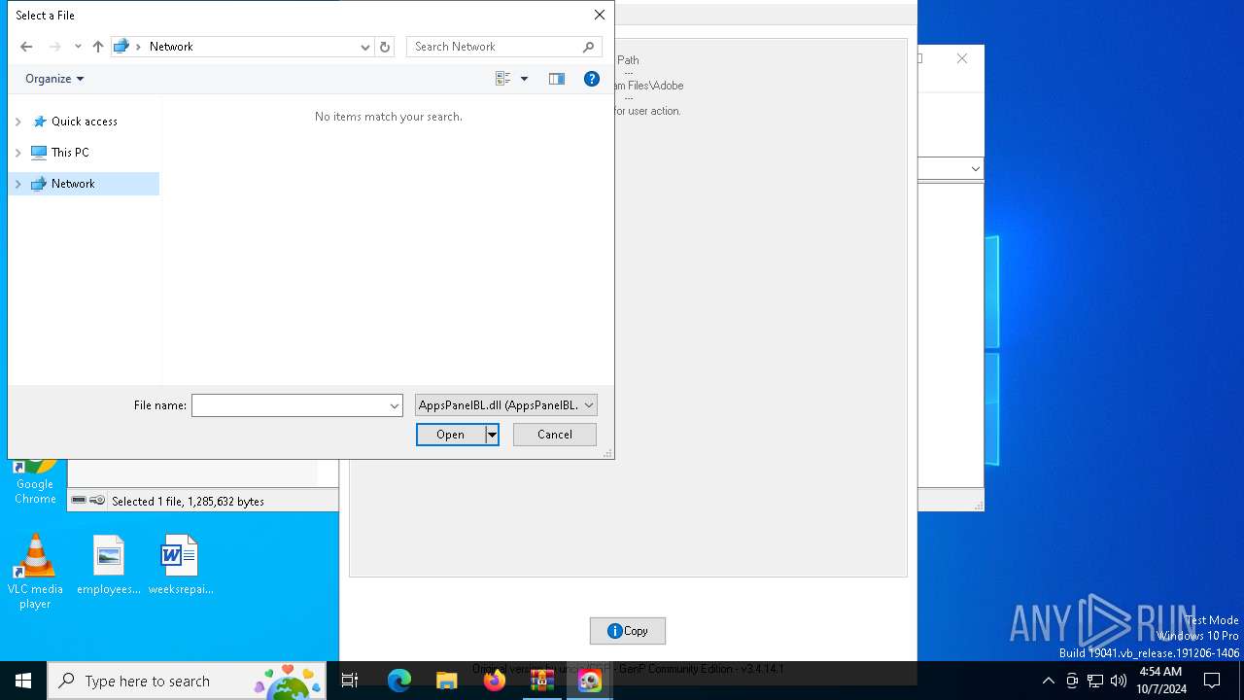Open Google Chrome desktop shortcut
Viewport: 1244px width, 700px height.
pos(35,482)
